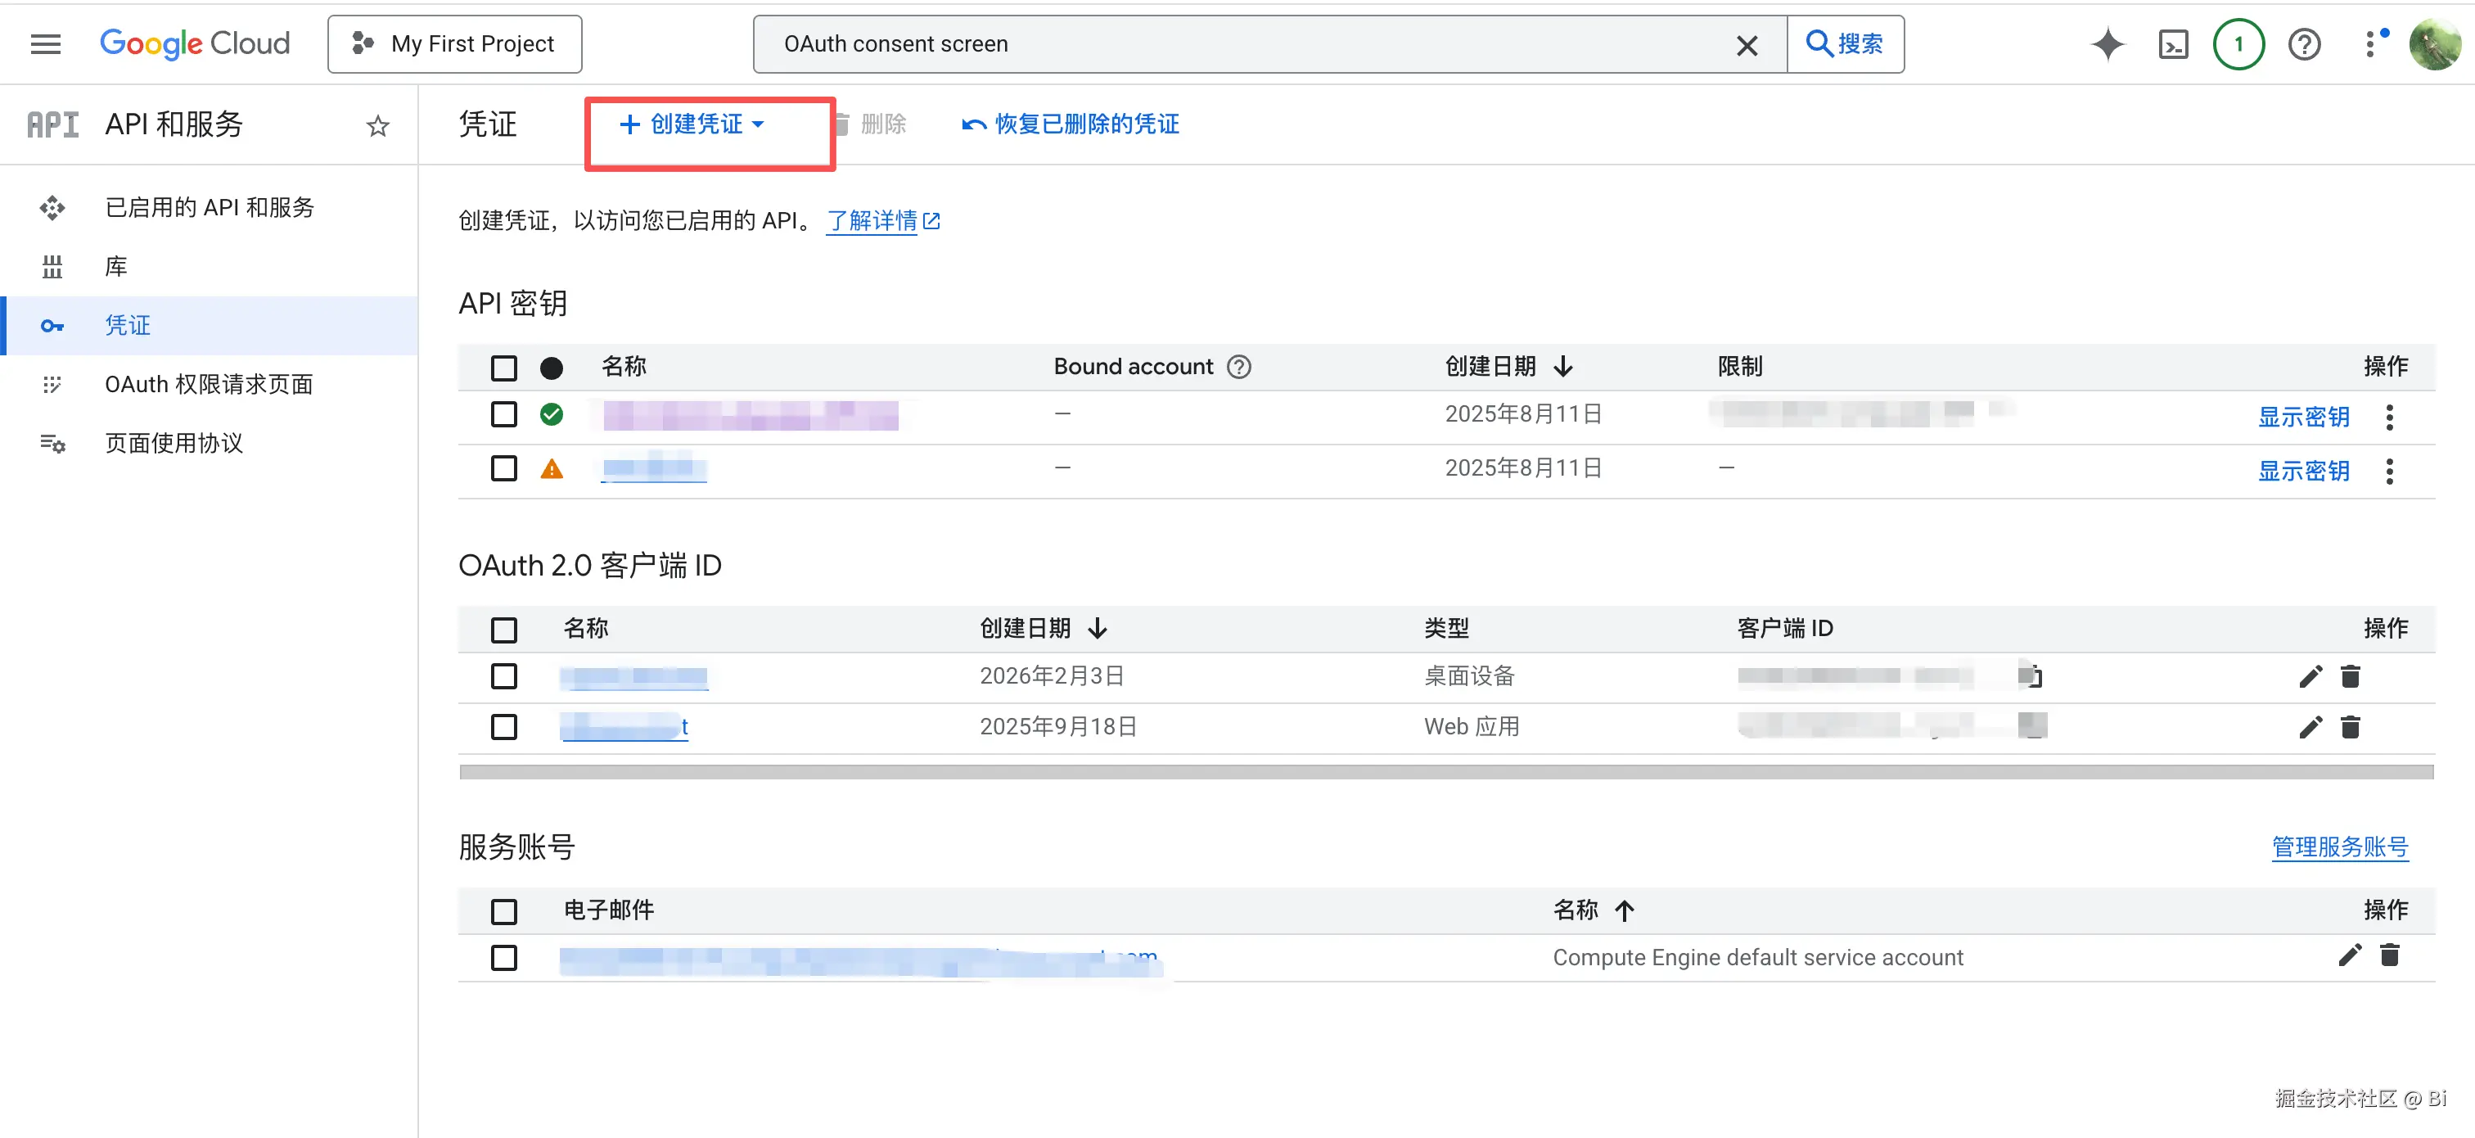This screenshot has height=1138, width=2475.
Task: Open the My First Project picker
Action: [453, 43]
